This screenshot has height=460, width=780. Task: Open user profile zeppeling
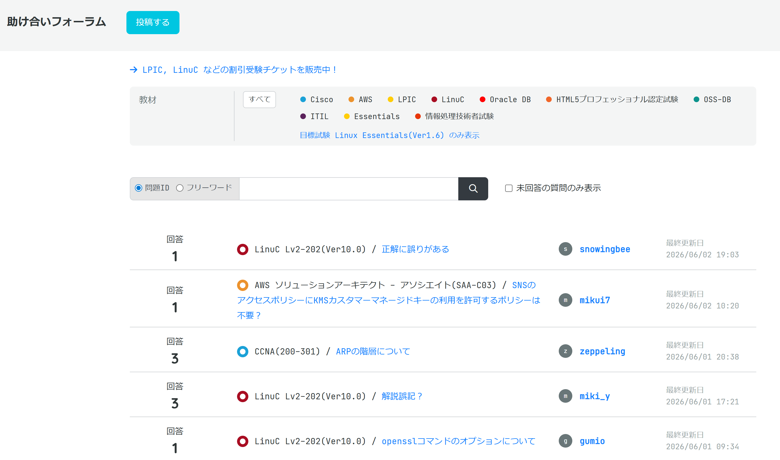(x=602, y=352)
